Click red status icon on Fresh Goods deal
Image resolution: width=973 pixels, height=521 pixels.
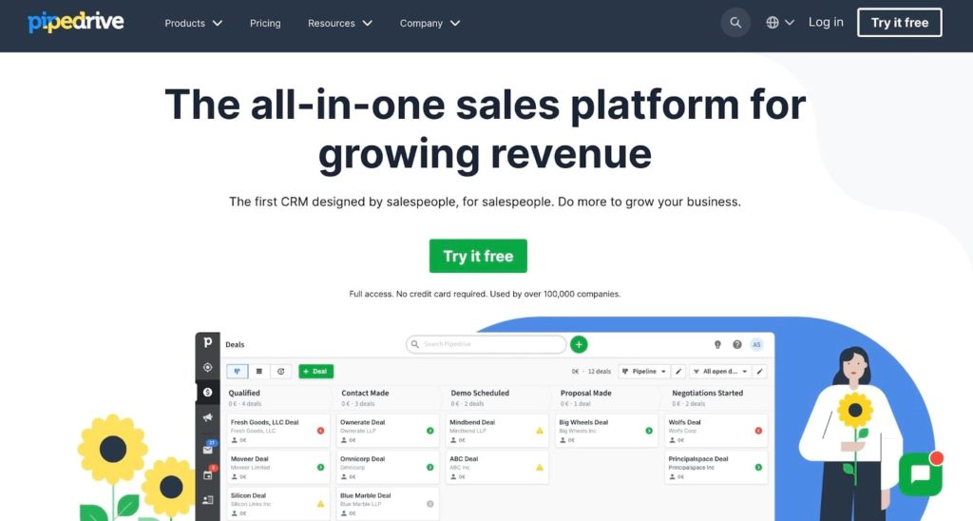pos(320,431)
